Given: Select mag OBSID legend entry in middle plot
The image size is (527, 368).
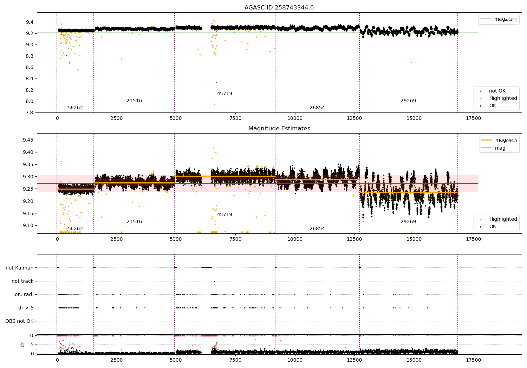Looking at the screenshot, I should [x=499, y=140].
